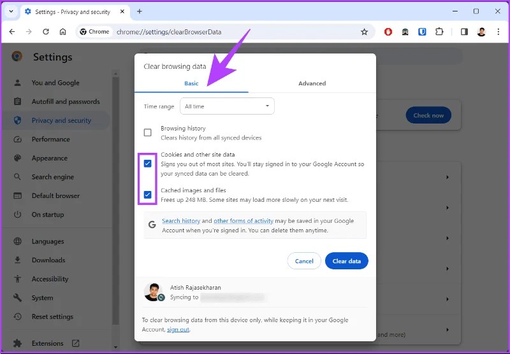Open Default browser settings

pyautogui.click(x=55, y=196)
